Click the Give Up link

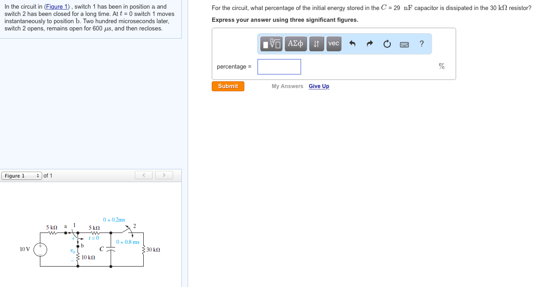(x=319, y=86)
